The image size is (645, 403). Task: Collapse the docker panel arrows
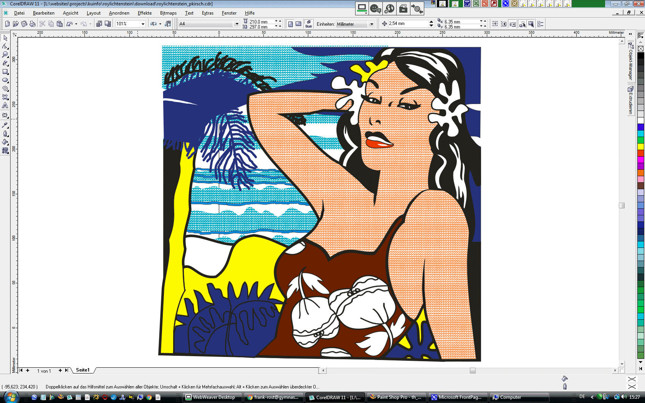point(630,34)
